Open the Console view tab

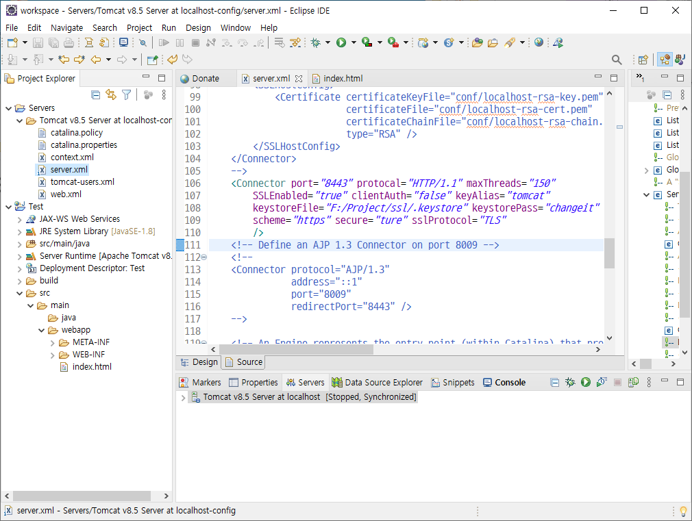[x=504, y=383]
